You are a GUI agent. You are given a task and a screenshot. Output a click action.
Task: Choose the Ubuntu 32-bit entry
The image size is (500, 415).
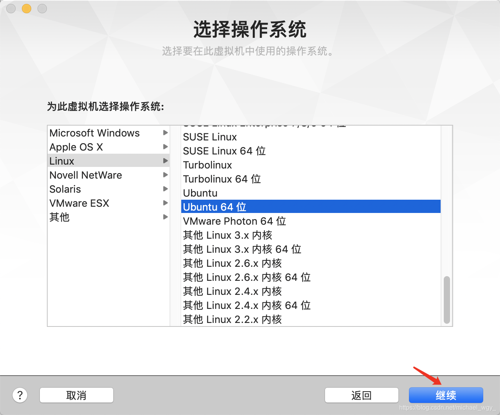[311, 193]
